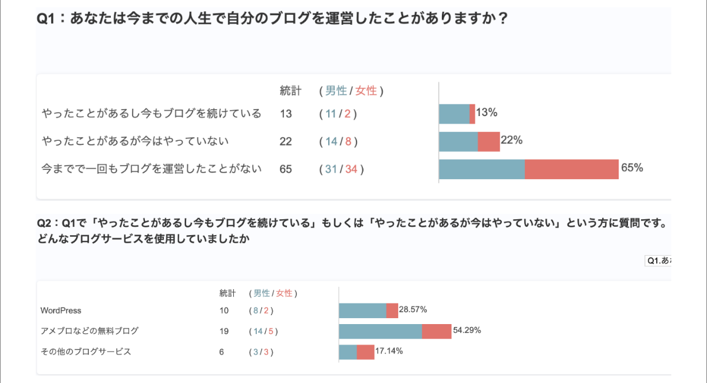Image resolution: width=707 pixels, height=383 pixels.
Task: Select the やったことがあるが今はやっていない row label
Action: [136, 141]
